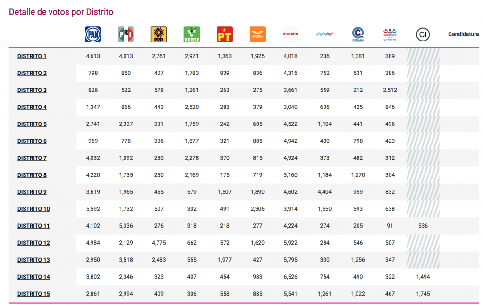Click the PRI party logo
This screenshot has height=306, width=483.
(x=125, y=34)
